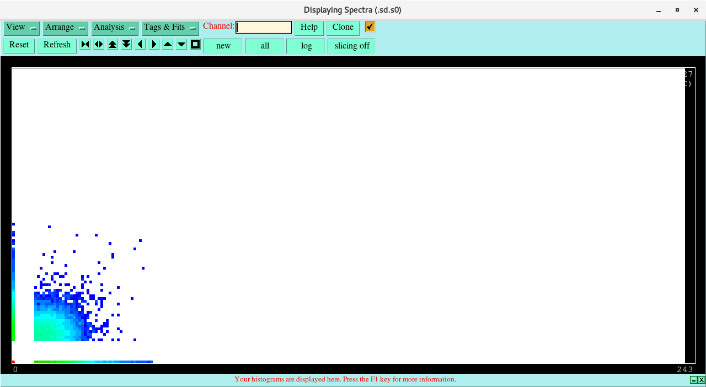Expand the X axis range icon
This screenshot has height=387, width=706.
(x=99, y=45)
